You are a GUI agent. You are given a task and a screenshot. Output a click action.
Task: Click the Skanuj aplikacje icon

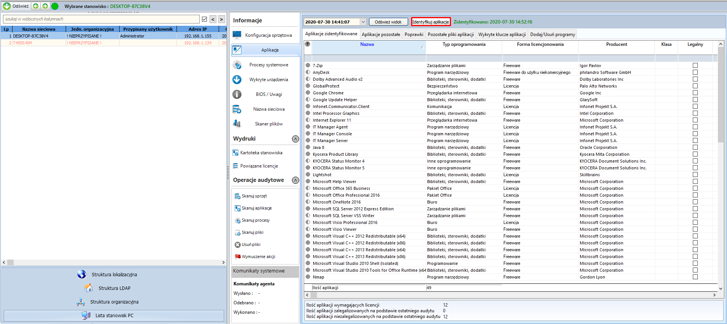(x=238, y=208)
